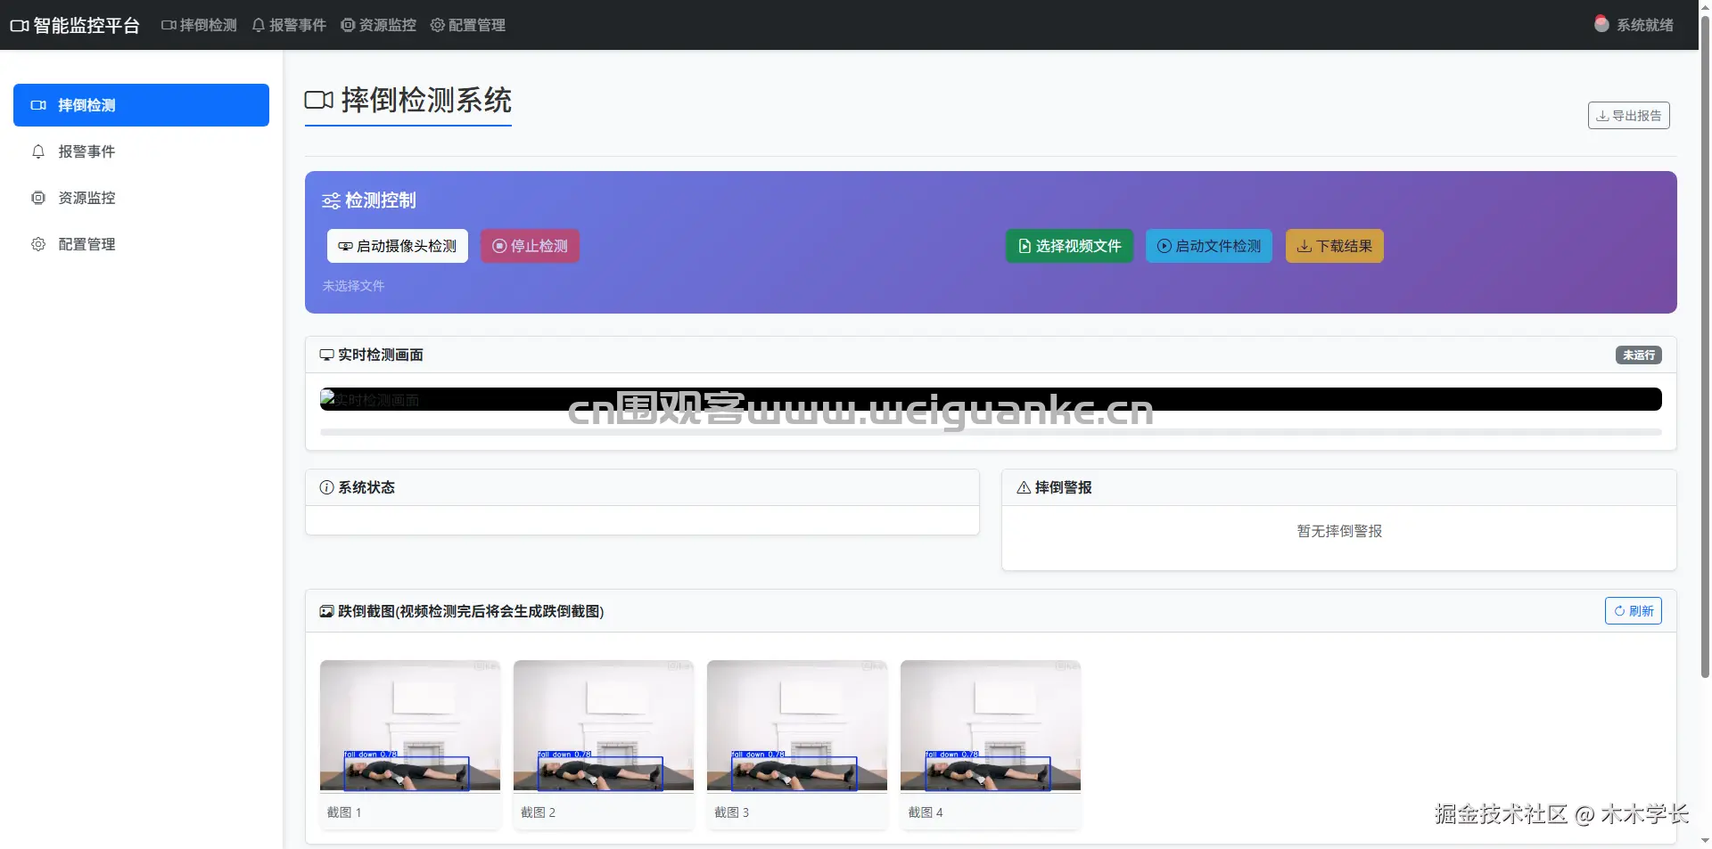Switch to the 资源监控 sidebar section
Viewport: 1712px width, 849px height.
click(86, 198)
